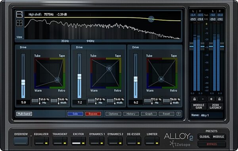Click the second band Drive slider handle

click(x=79, y=77)
